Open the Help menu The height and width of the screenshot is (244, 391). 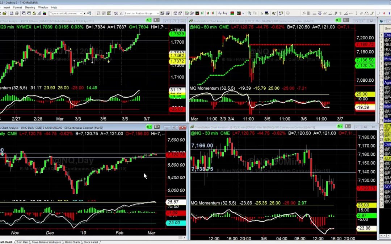tap(54, 8)
